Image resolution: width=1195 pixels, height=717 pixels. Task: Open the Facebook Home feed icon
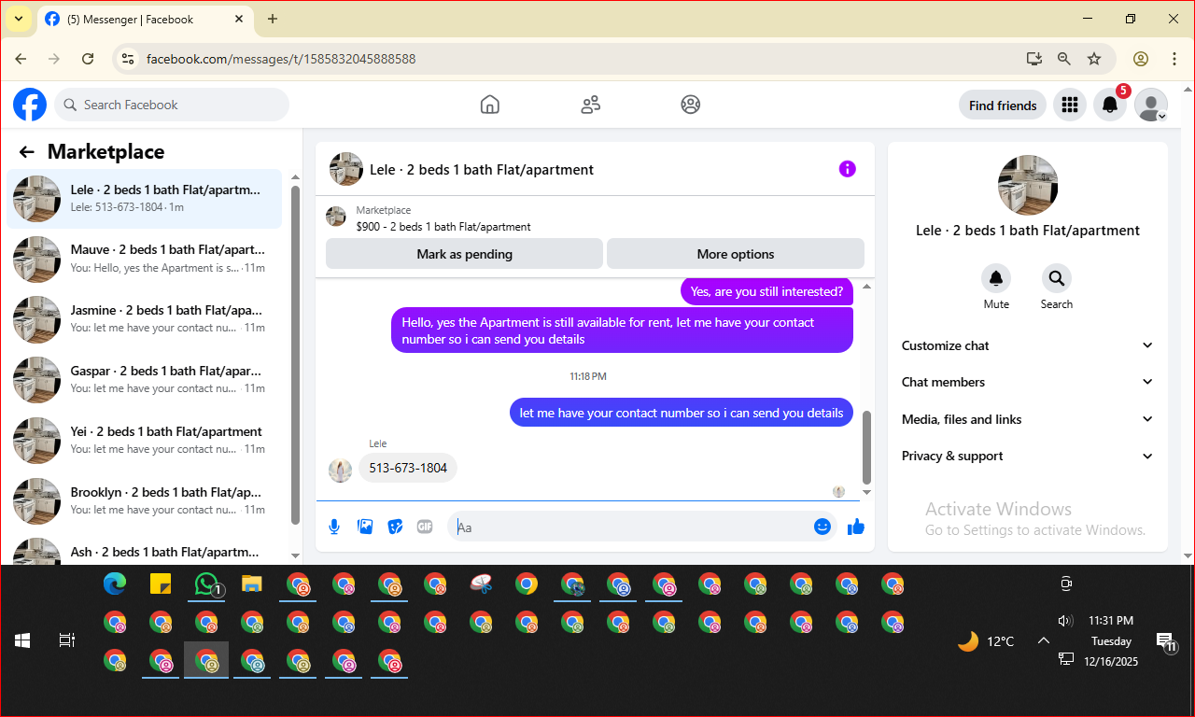point(490,105)
